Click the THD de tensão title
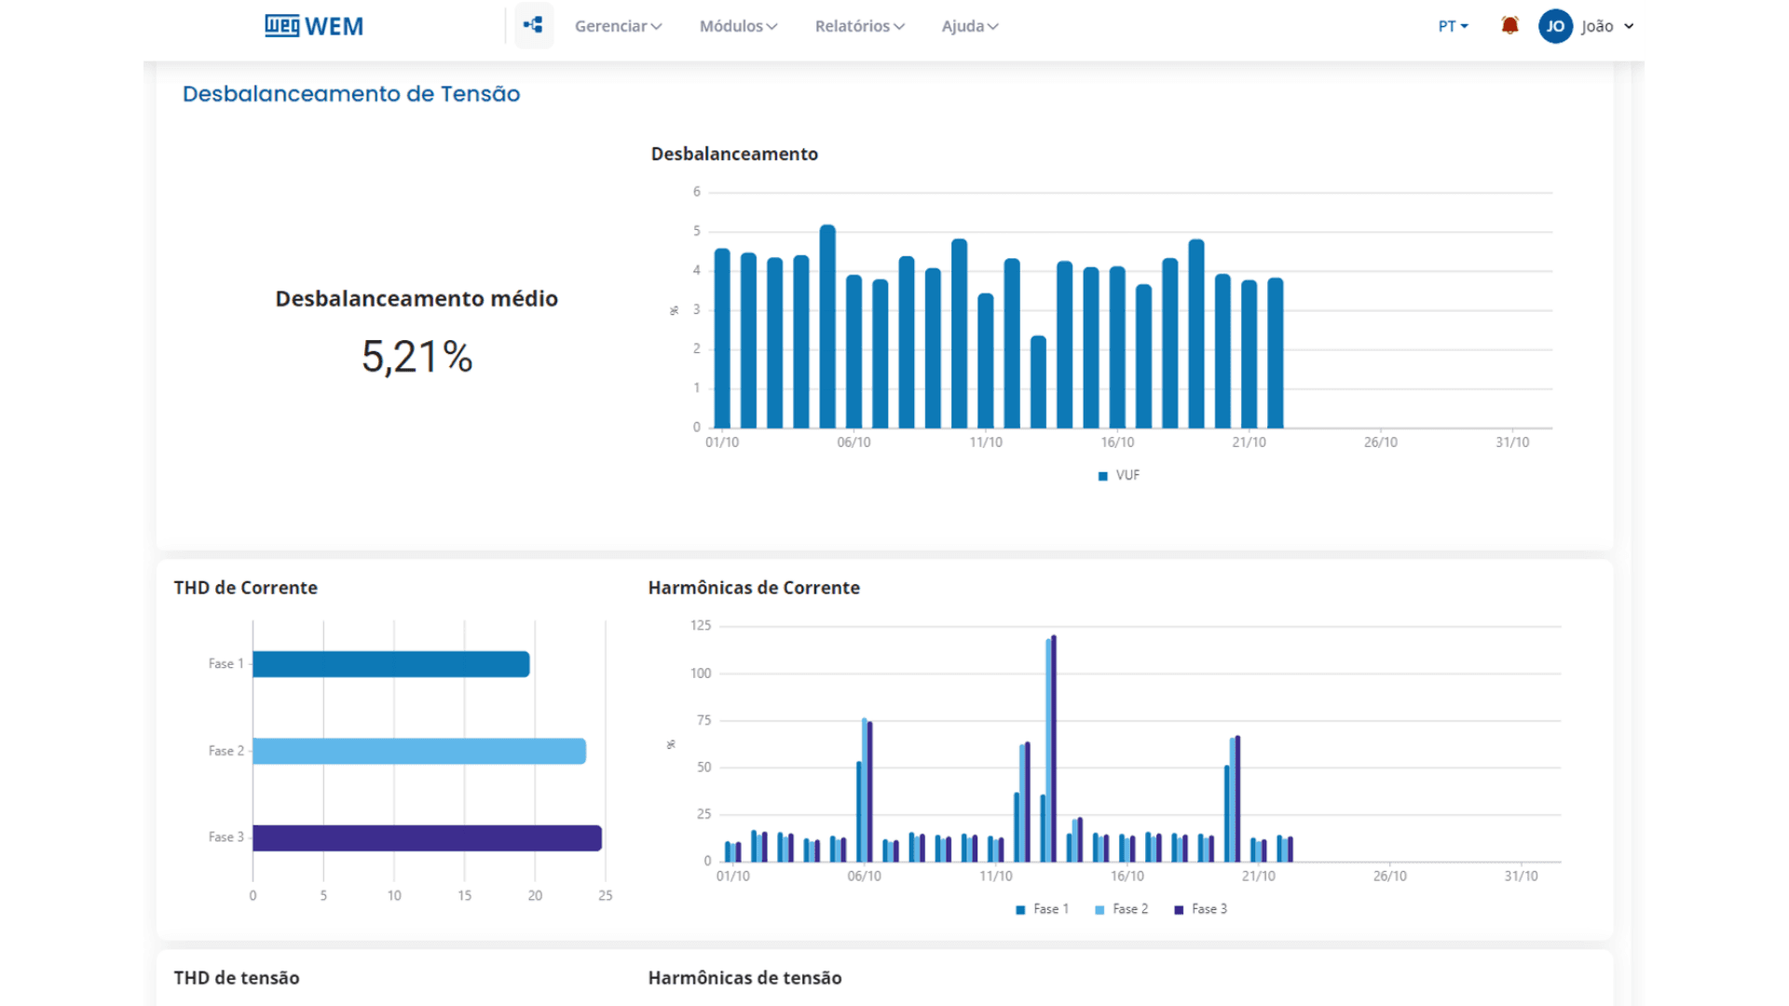The width and height of the screenshot is (1789, 1006). [237, 978]
